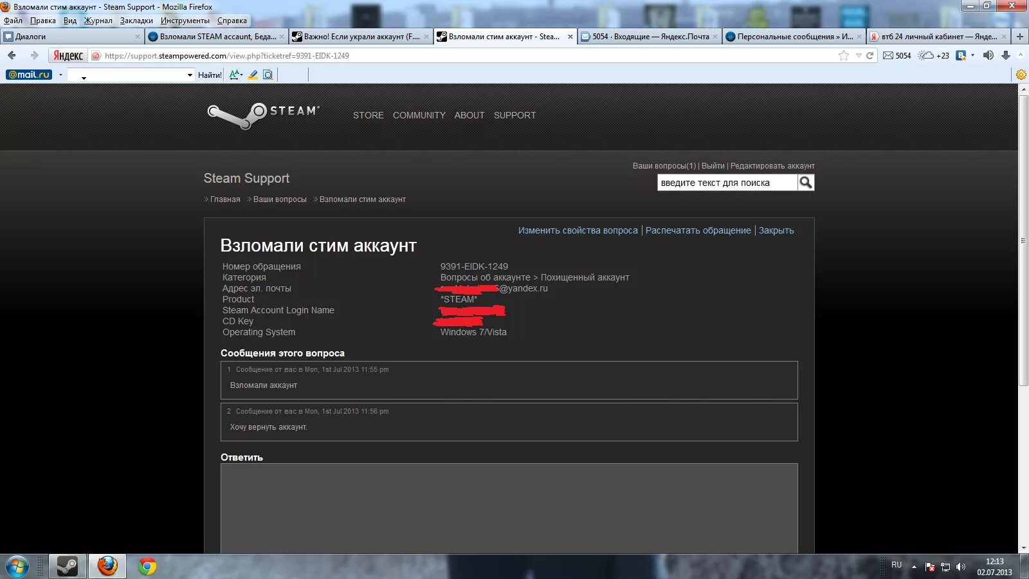
Task: Open COMMUNITY in Steam navigation
Action: [x=419, y=115]
